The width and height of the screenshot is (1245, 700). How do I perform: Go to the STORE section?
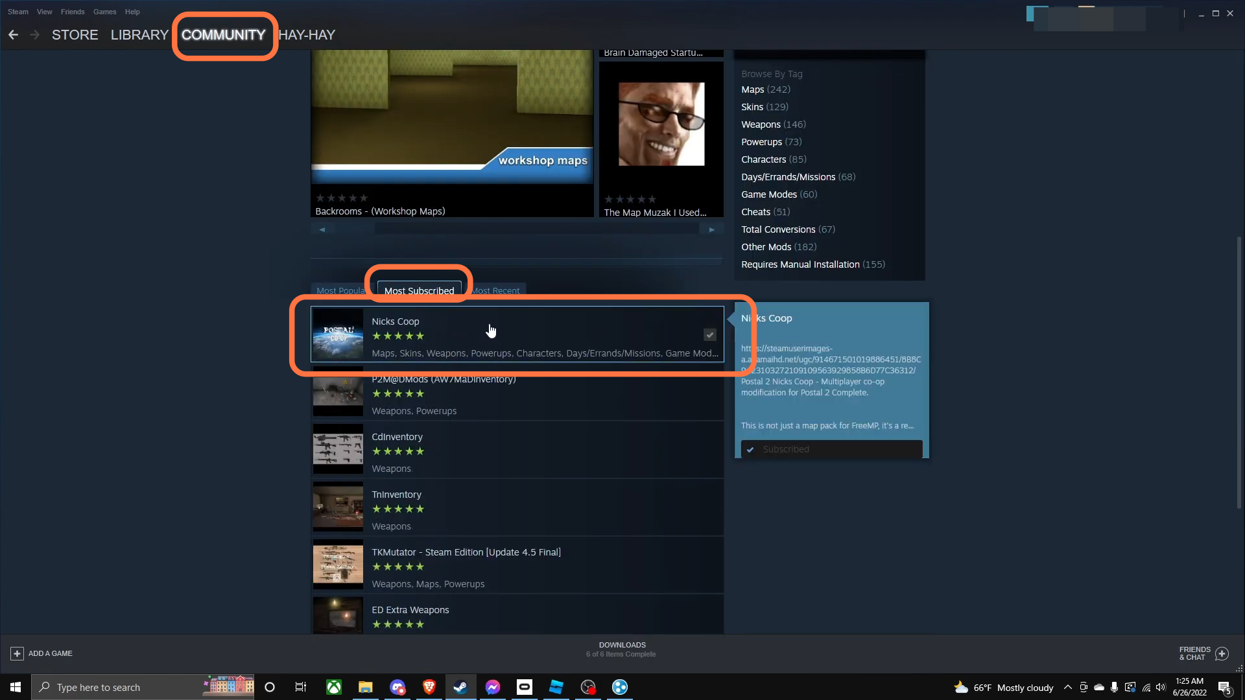75,35
